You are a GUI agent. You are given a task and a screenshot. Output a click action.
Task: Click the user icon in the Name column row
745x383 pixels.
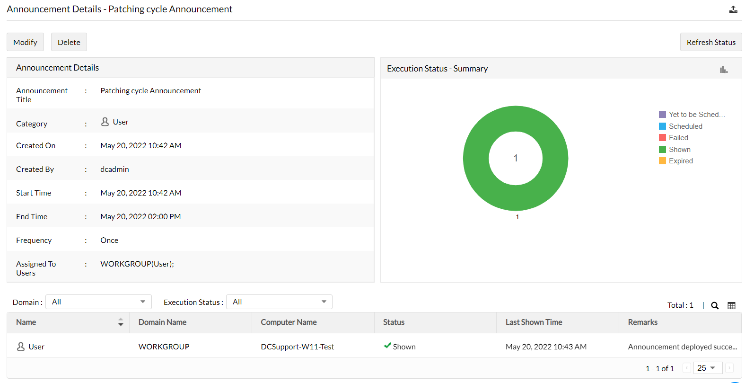(21, 347)
